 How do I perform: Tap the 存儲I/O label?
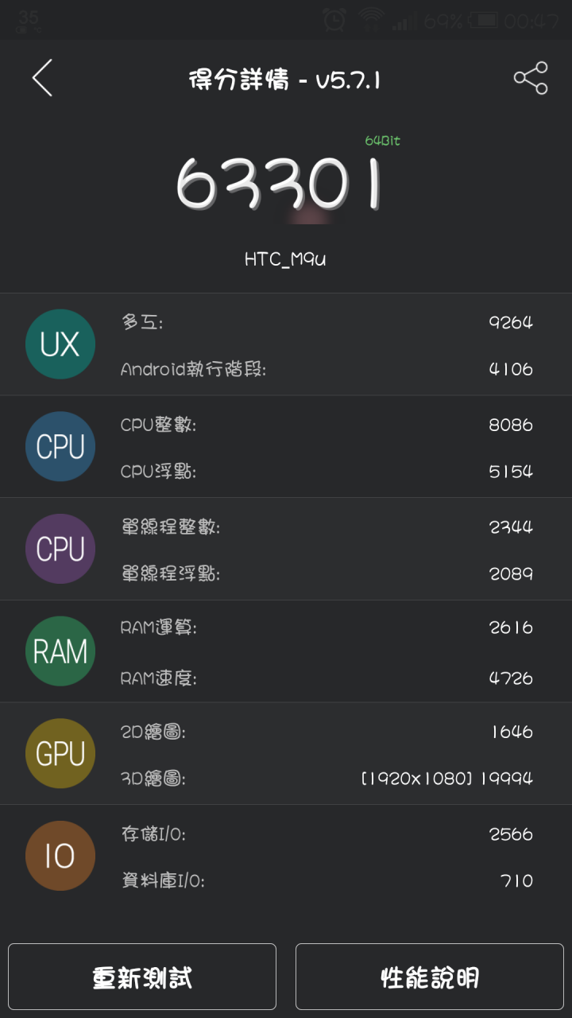153,834
